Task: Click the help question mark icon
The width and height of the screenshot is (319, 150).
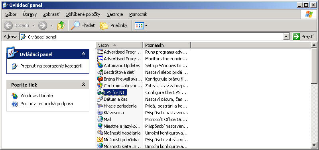Action: (15, 104)
